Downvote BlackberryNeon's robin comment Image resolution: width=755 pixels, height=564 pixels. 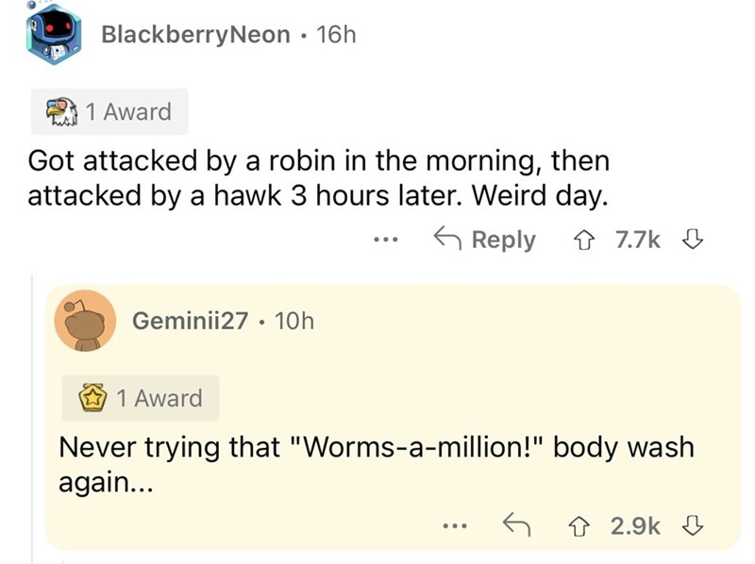pyautogui.click(x=694, y=240)
